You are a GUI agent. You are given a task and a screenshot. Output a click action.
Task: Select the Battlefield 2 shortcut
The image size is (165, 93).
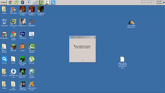pyautogui.click(x=31, y=22)
